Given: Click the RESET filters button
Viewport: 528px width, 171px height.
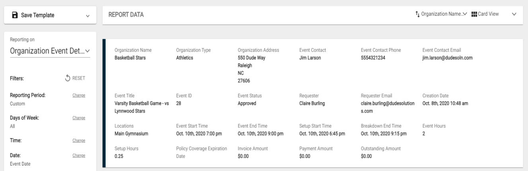Looking at the screenshot, I should click(75, 78).
